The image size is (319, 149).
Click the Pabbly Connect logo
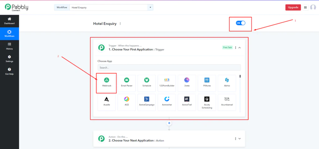[x=17, y=7]
